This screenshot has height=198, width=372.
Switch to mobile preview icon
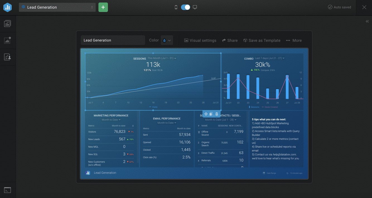[176, 7]
